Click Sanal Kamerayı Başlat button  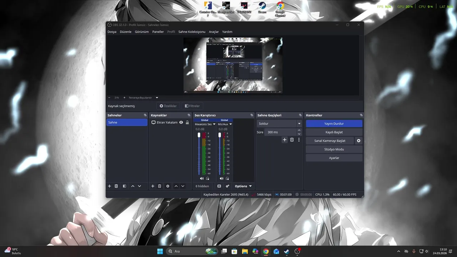click(330, 141)
